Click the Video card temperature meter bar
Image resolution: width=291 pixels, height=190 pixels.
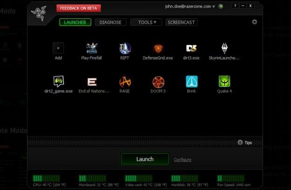coord(138,178)
